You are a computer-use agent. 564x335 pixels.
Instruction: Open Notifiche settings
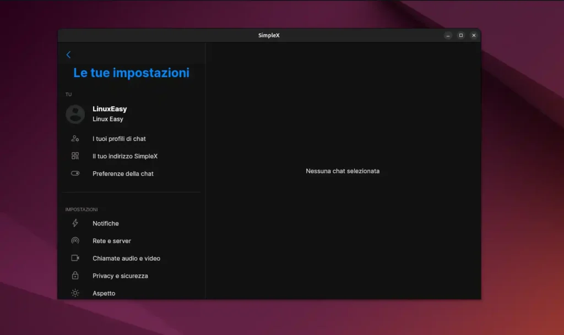(x=105, y=223)
